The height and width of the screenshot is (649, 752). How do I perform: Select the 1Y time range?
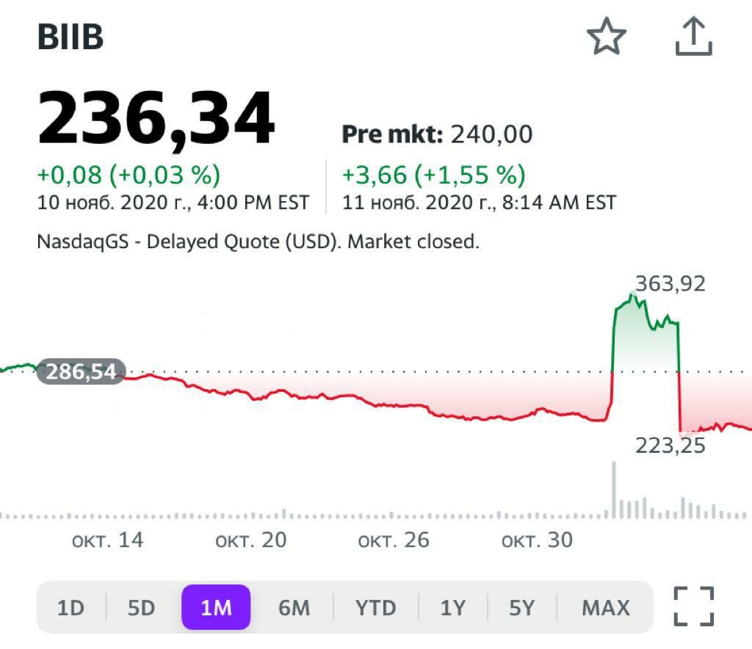[x=453, y=608]
